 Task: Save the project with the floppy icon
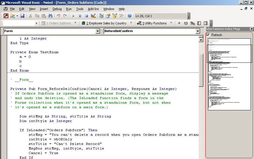pos(22,16)
